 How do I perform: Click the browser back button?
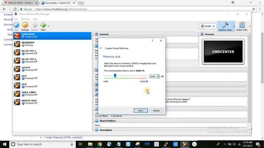[4, 9]
